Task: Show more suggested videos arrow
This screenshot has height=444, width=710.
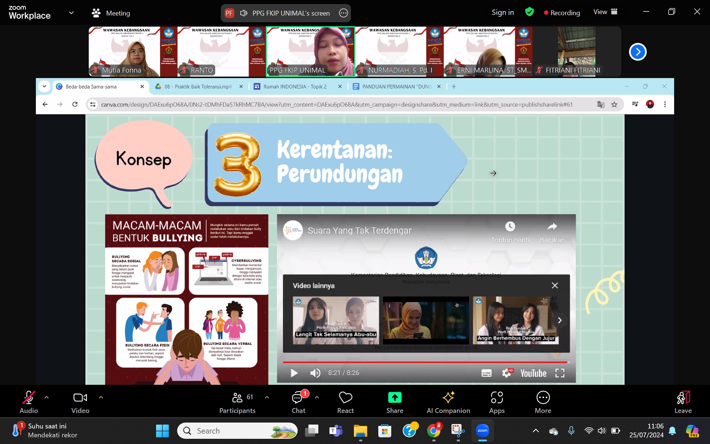Action: (559, 320)
